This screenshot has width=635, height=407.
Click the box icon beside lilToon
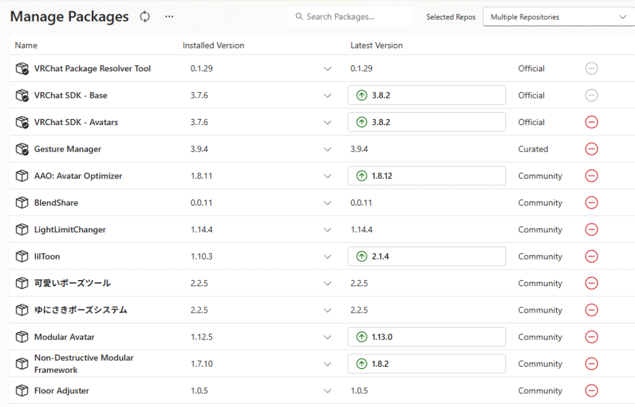point(22,256)
